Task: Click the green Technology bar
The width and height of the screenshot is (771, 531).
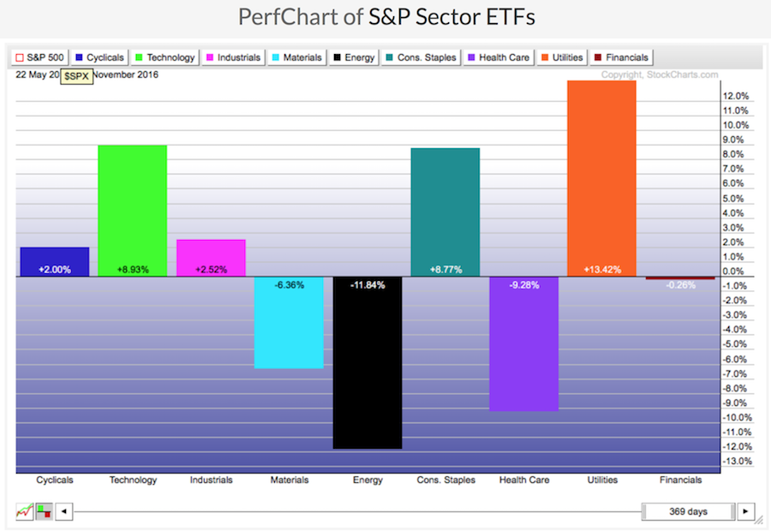Action: 133,206
